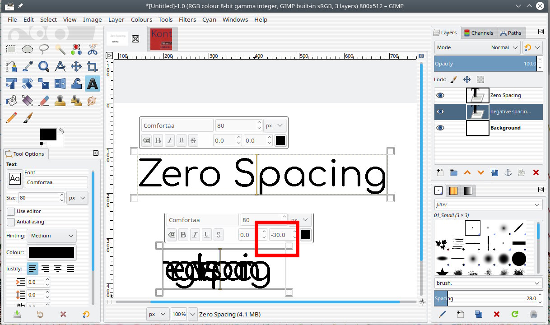Click the anchor floating layer icon
This screenshot has width=550, height=325.
(x=508, y=172)
